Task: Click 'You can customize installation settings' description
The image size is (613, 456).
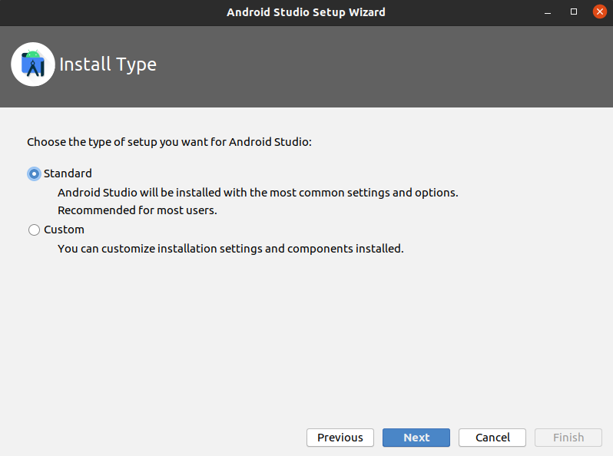Action: click(230, 249)
